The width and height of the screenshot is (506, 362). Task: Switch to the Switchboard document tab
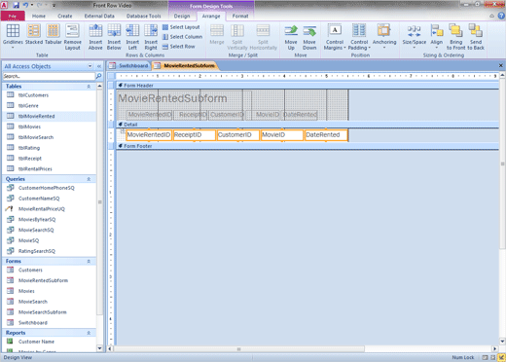click(128, 66)
